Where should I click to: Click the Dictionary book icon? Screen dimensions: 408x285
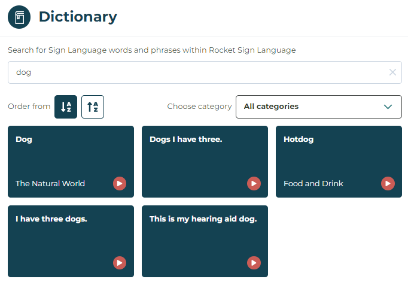pyautogui.click(x=19, y=17)
